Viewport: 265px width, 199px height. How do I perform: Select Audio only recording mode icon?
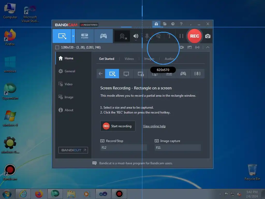(x=197, y=74)
